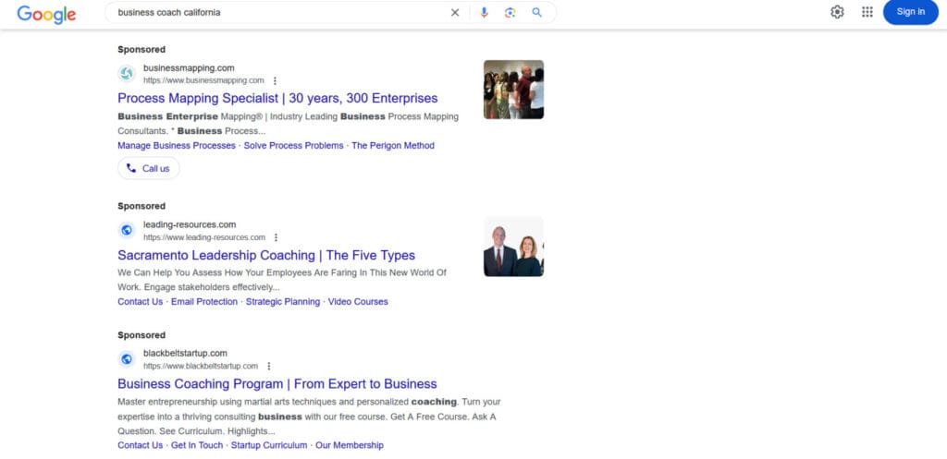947x459 pixels.
Task: Open Startup Curriculum sitelink
Action: [269, 445]
